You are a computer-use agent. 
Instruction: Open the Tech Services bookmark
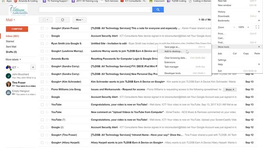[x=109, y=1]
